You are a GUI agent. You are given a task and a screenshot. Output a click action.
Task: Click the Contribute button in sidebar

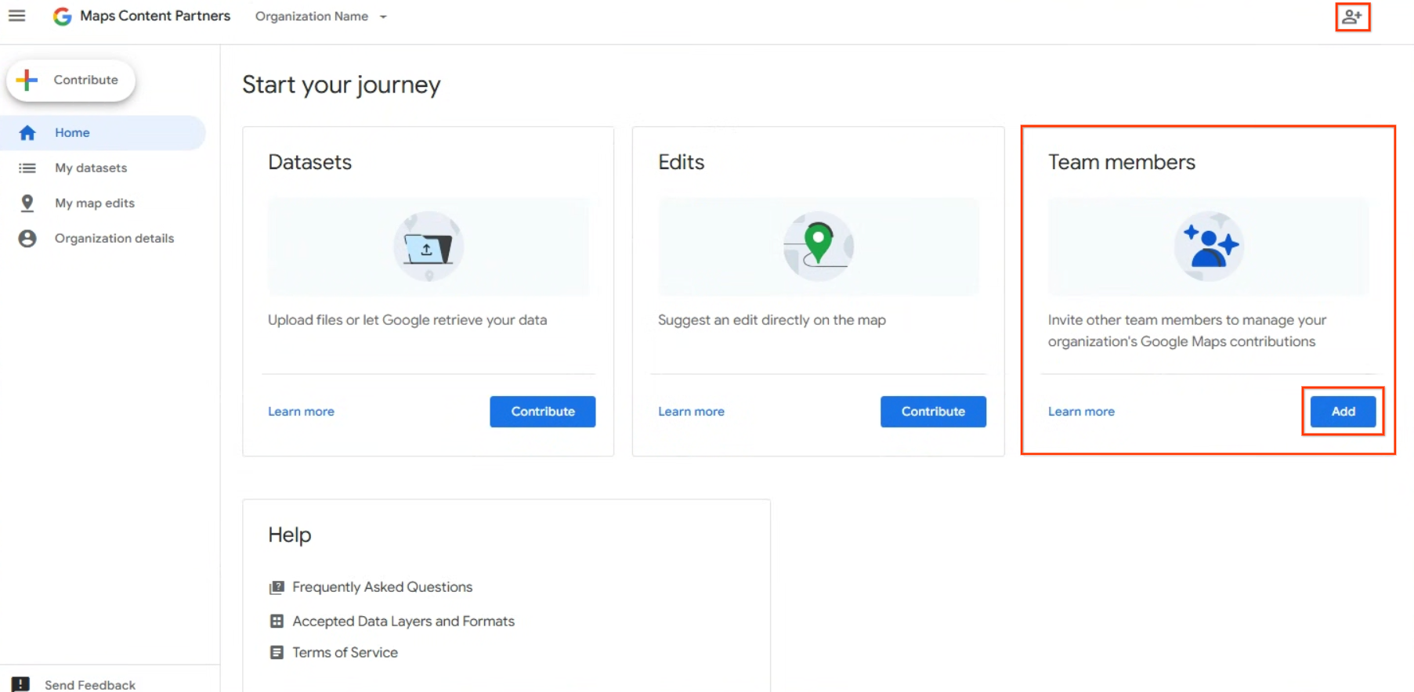(x=71, y=80)
